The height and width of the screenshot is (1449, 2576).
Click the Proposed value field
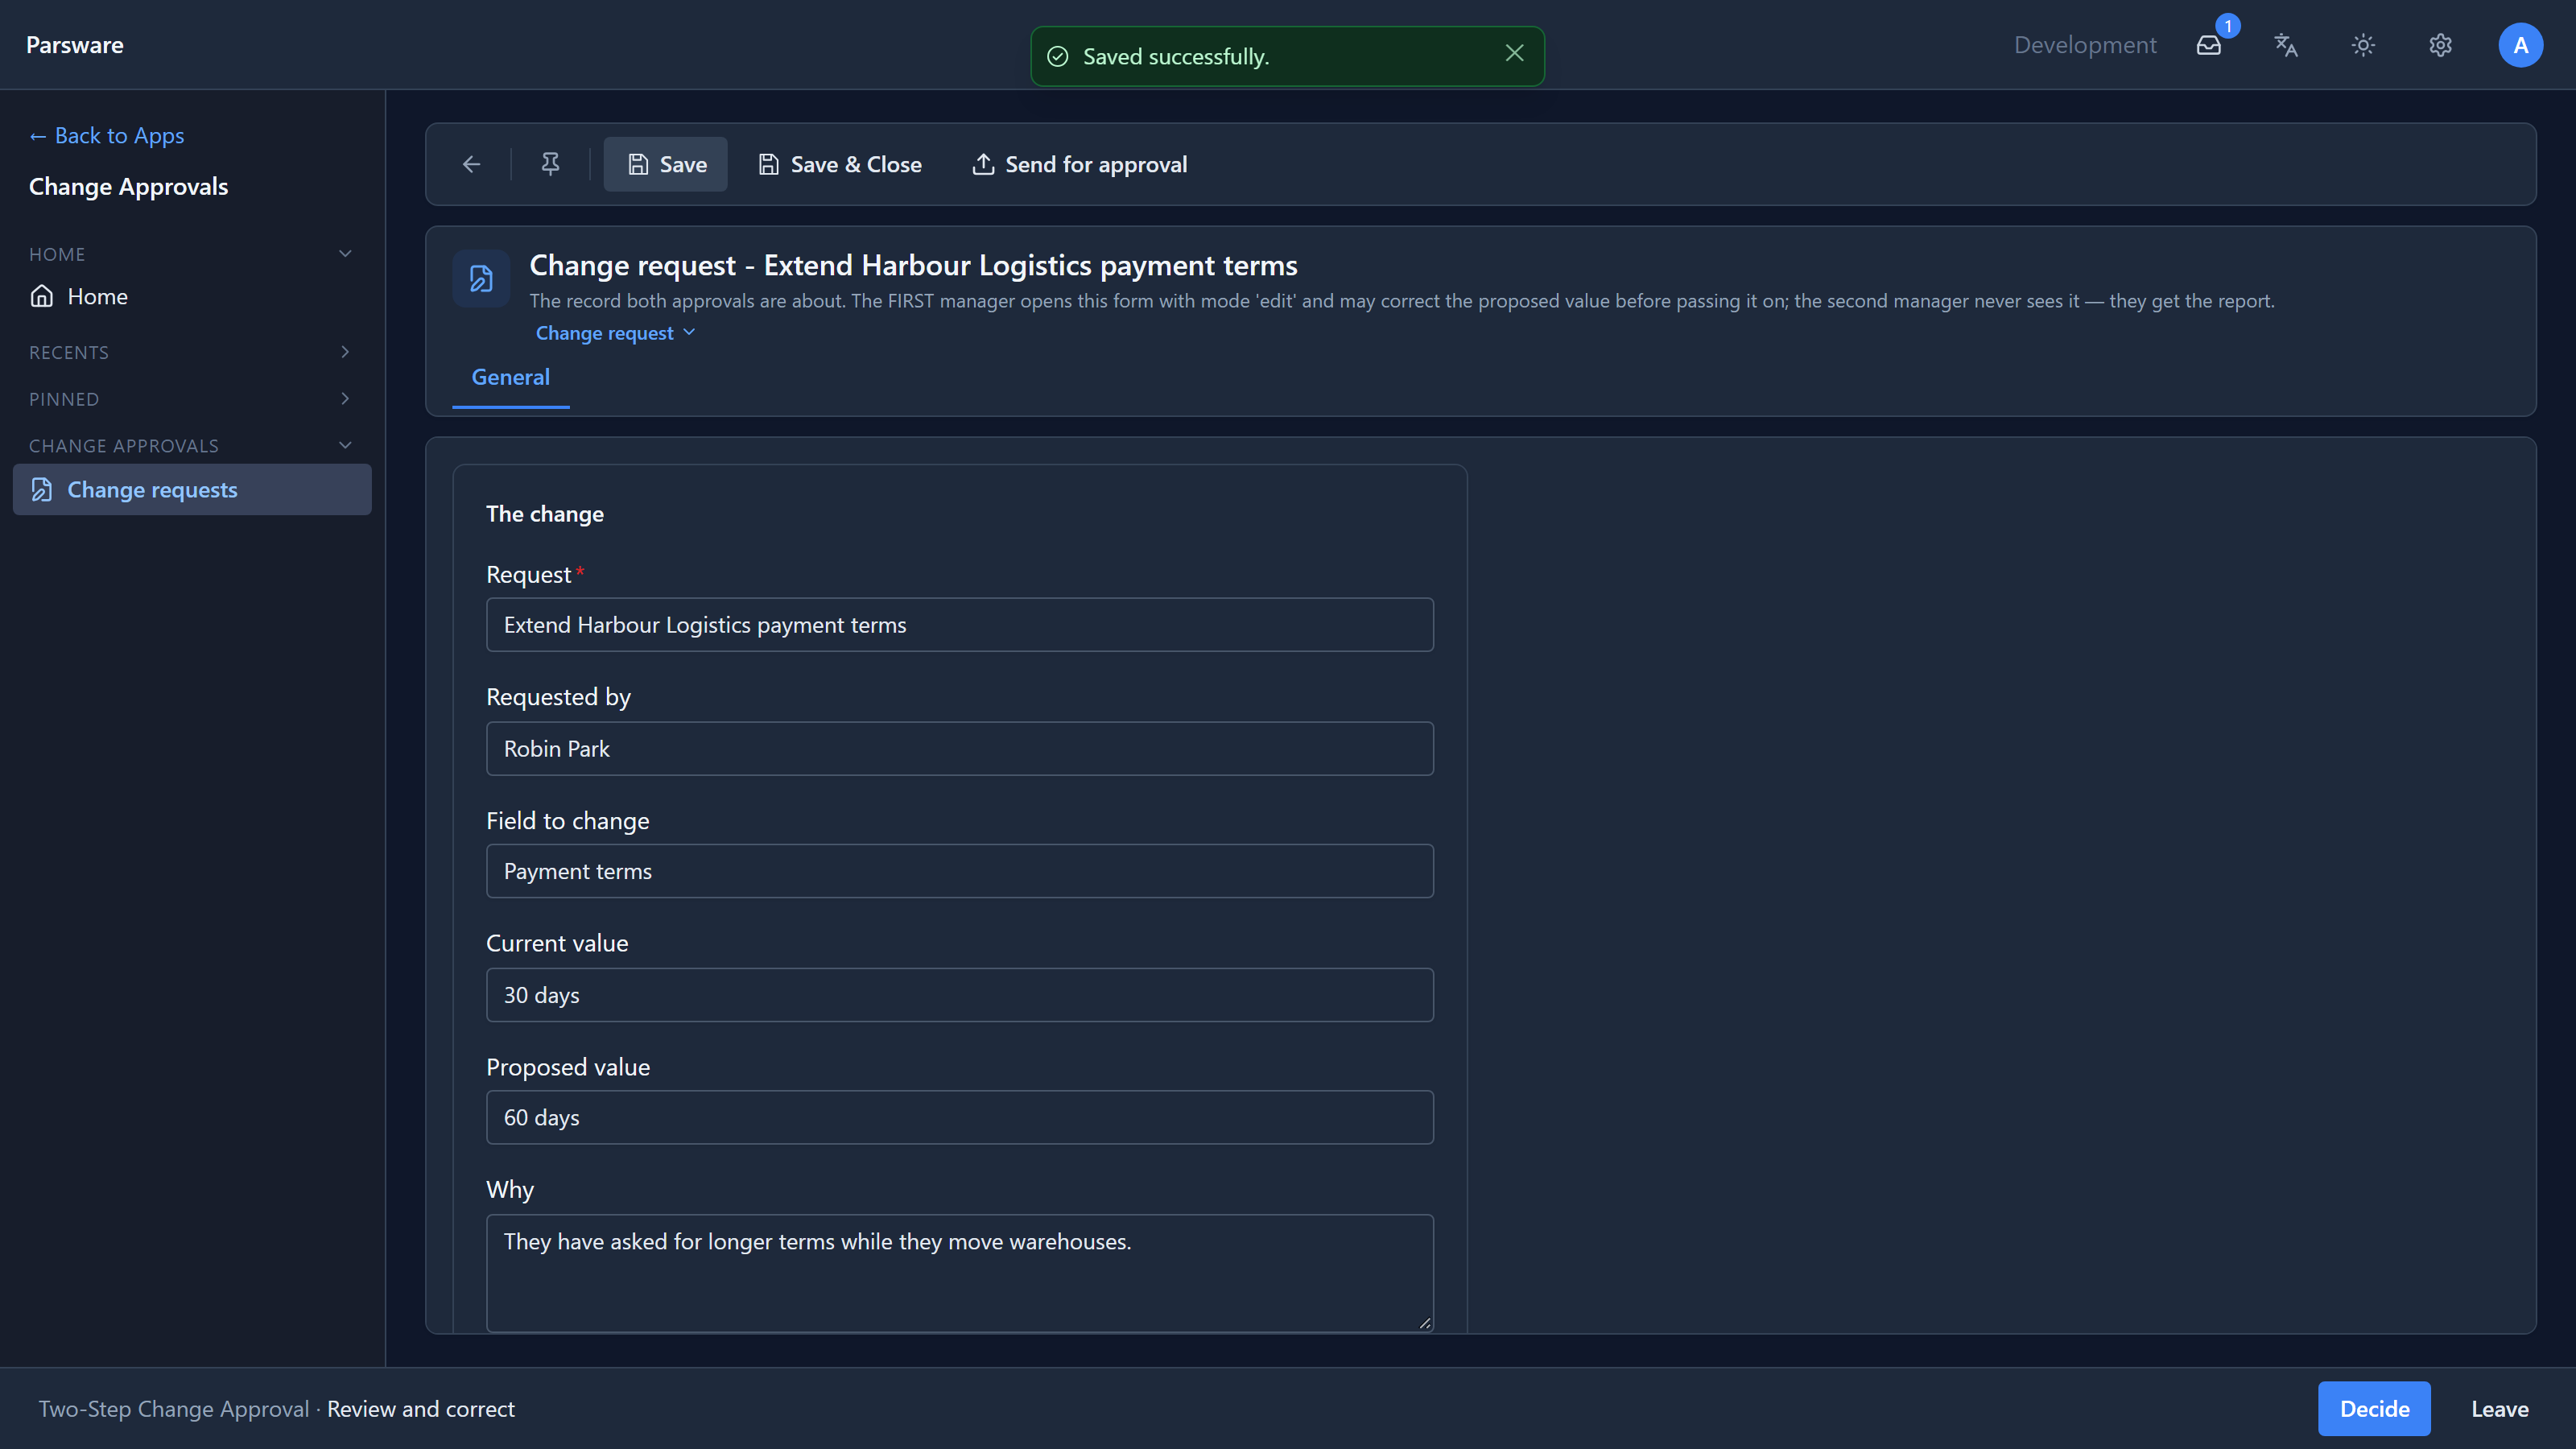pos(959,1117)
